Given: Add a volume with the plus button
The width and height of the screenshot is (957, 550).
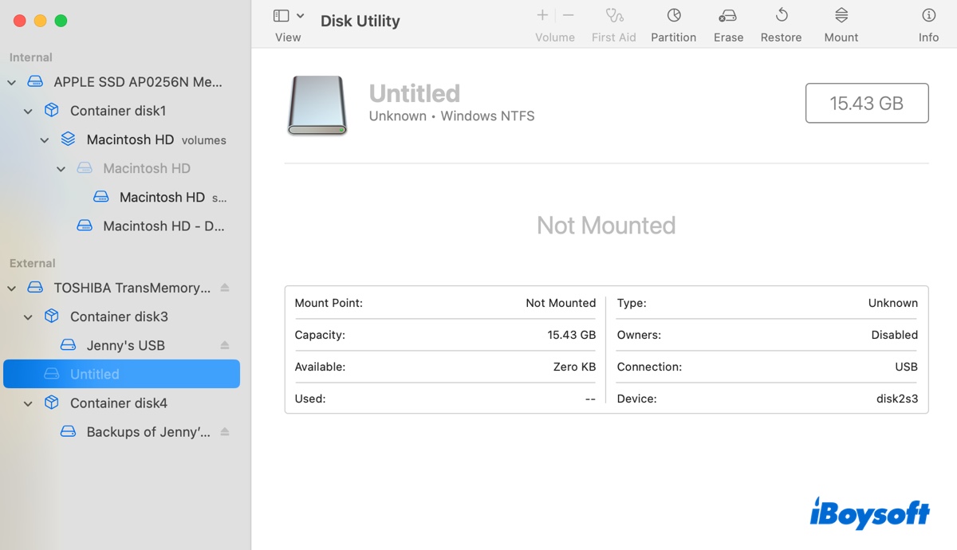Looking at the screenshot, I should click(542, 15).
